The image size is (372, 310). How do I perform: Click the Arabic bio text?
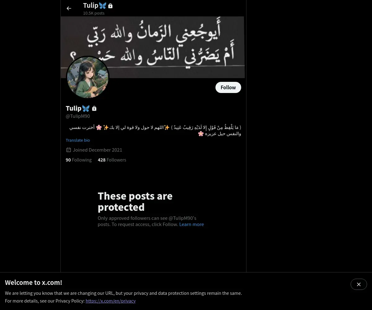click(x=155, y=131)
